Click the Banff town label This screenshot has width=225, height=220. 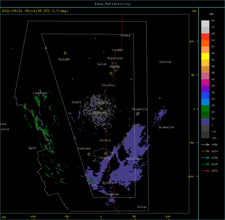click(x=32, y=148)
